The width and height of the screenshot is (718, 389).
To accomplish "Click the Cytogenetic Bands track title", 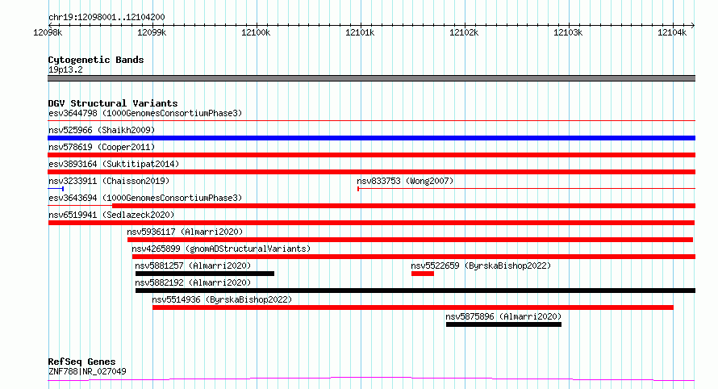I will [x=96, y=60].
